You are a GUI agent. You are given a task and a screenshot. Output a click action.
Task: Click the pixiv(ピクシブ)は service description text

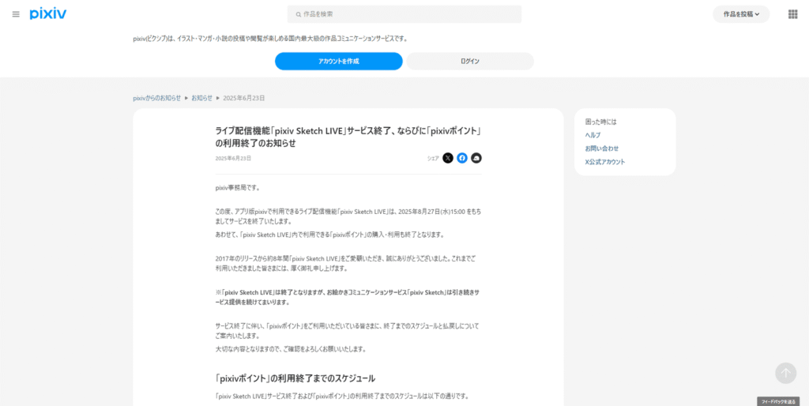coord(270,39)
